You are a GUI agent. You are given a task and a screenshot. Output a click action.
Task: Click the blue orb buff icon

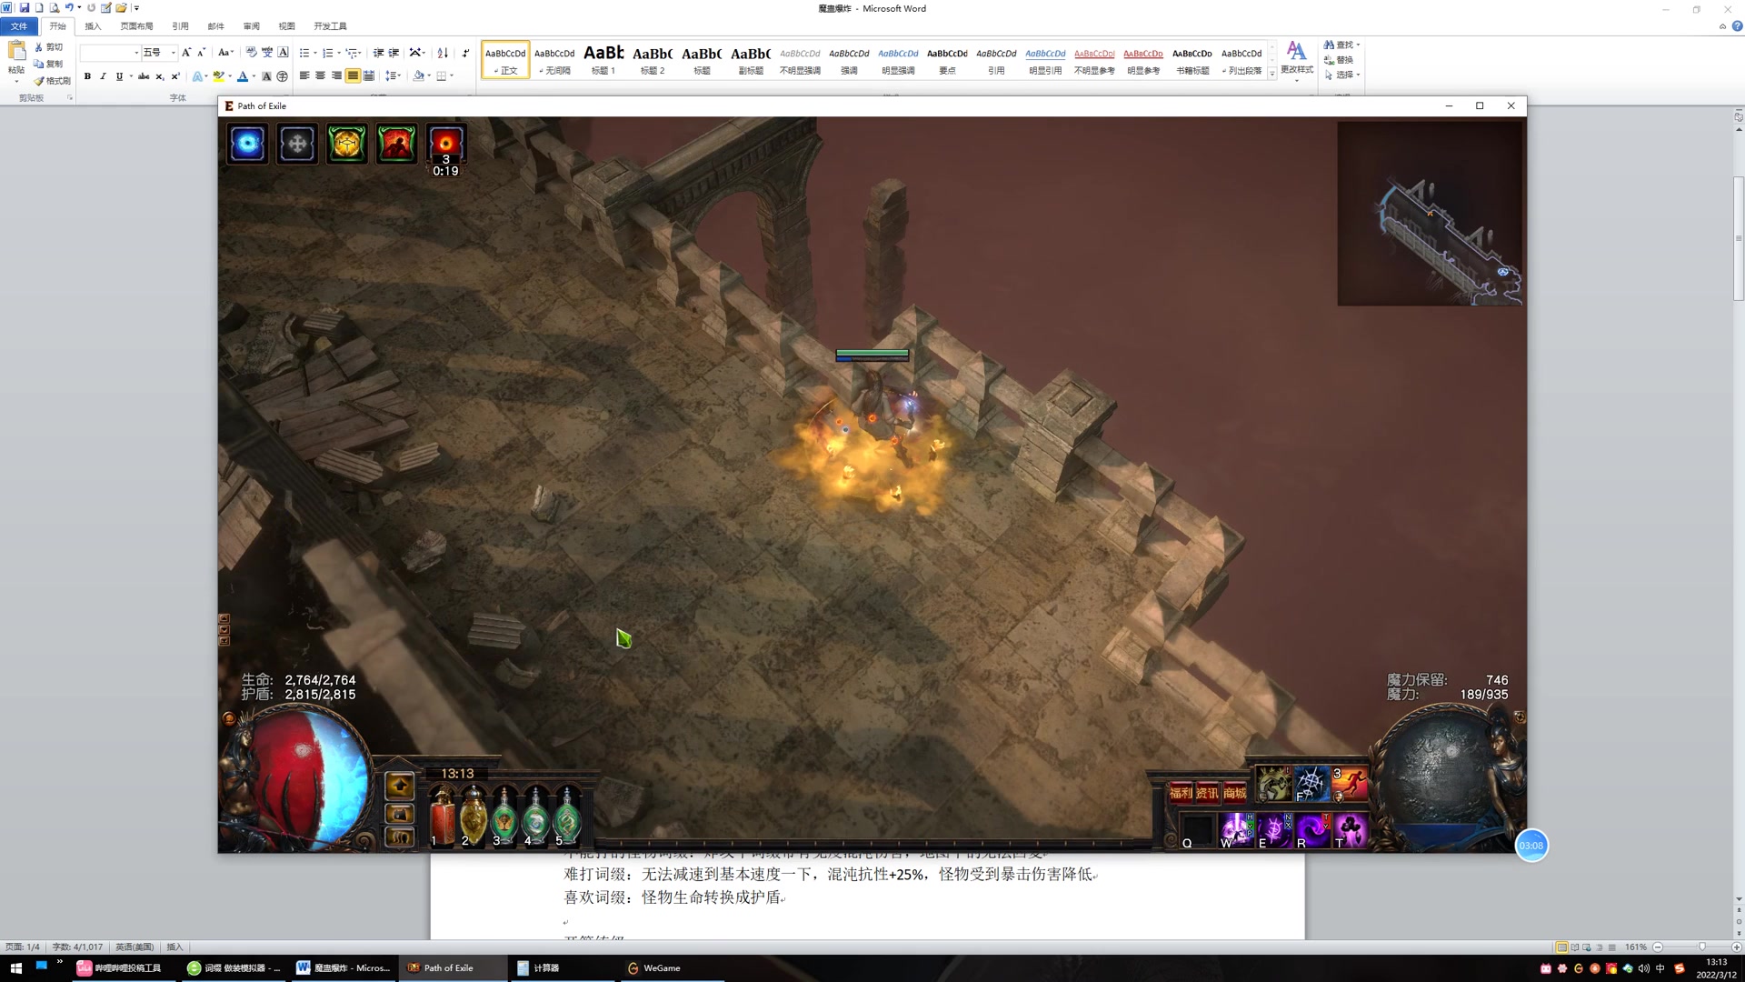pos(247,144)
